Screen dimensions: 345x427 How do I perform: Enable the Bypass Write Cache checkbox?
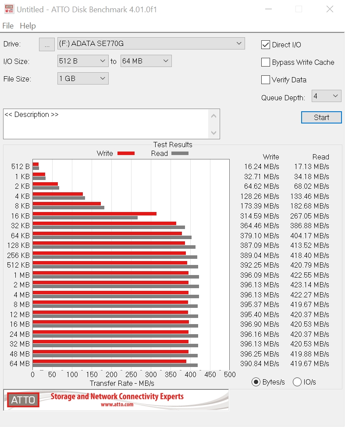(x=266, y=62)
